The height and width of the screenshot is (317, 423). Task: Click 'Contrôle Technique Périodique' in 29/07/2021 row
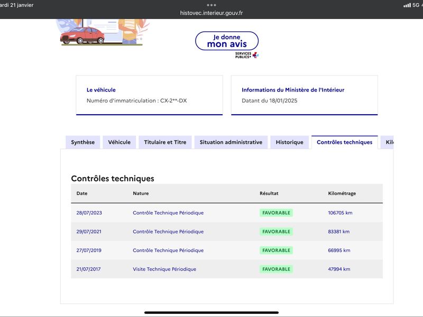pos(168,231)
